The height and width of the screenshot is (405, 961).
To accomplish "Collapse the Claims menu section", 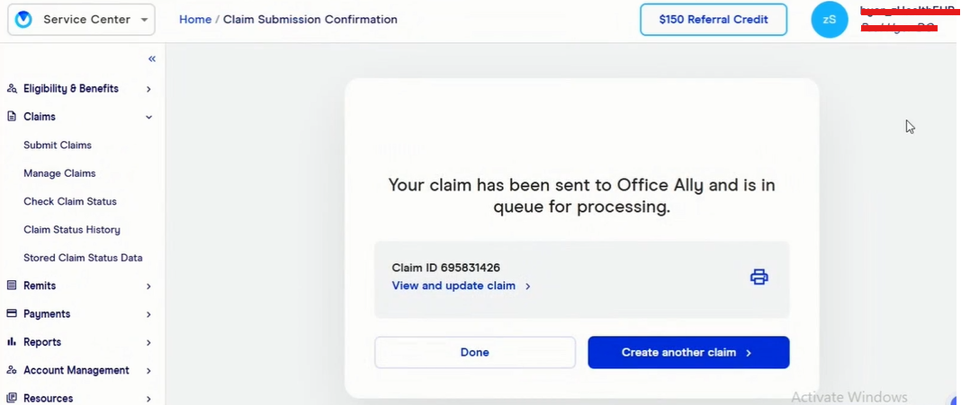I will (148, 117).
